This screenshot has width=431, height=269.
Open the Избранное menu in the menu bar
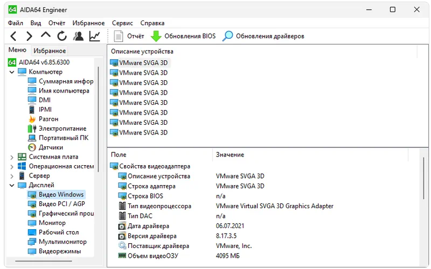coord(88,23)
